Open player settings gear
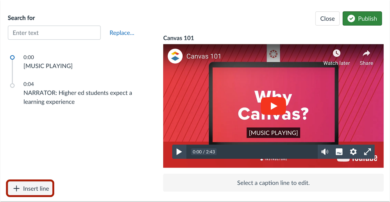The width and height of the screenshot is (390, 202). click(x=353, y=152)
